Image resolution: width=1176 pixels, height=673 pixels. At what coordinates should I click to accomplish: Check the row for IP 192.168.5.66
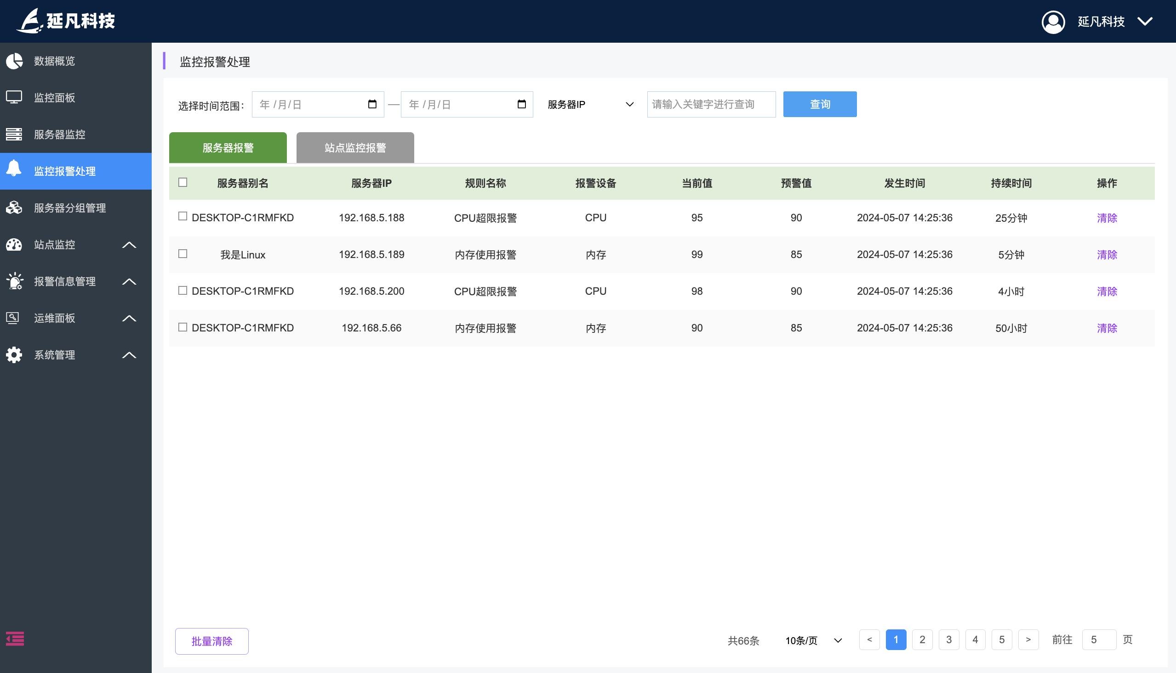click(183, 327)
